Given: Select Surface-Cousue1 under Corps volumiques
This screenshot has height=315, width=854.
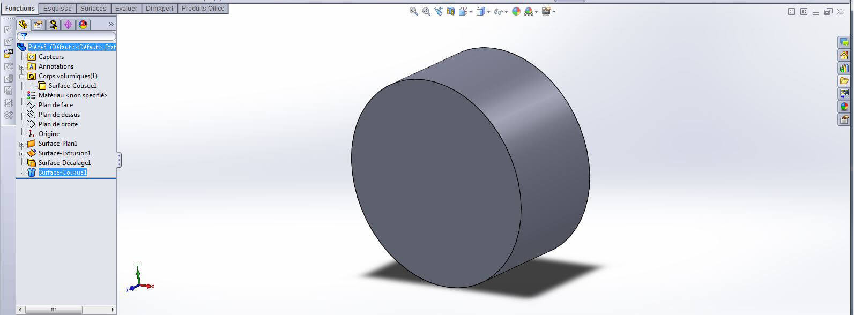Looking at the screenshot, I should (x=72, y=86).
